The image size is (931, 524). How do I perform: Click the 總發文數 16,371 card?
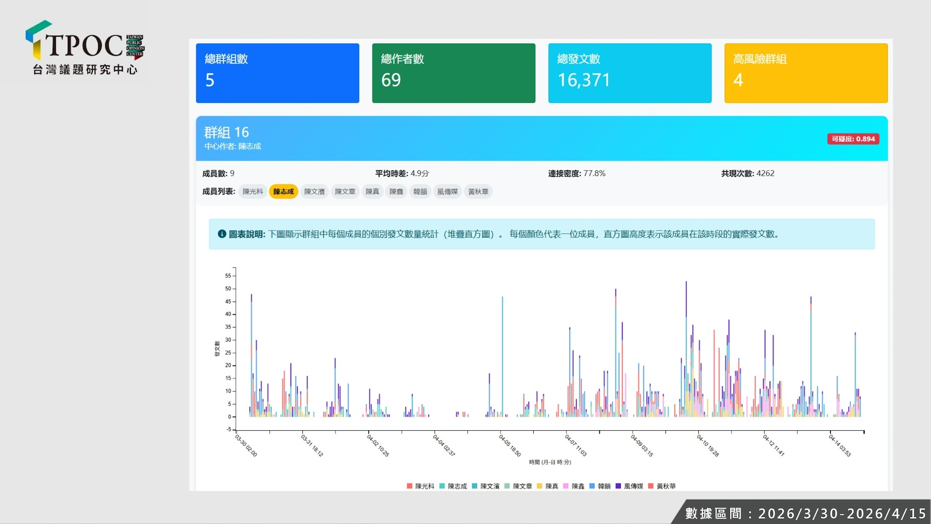(x=630, y=73)
